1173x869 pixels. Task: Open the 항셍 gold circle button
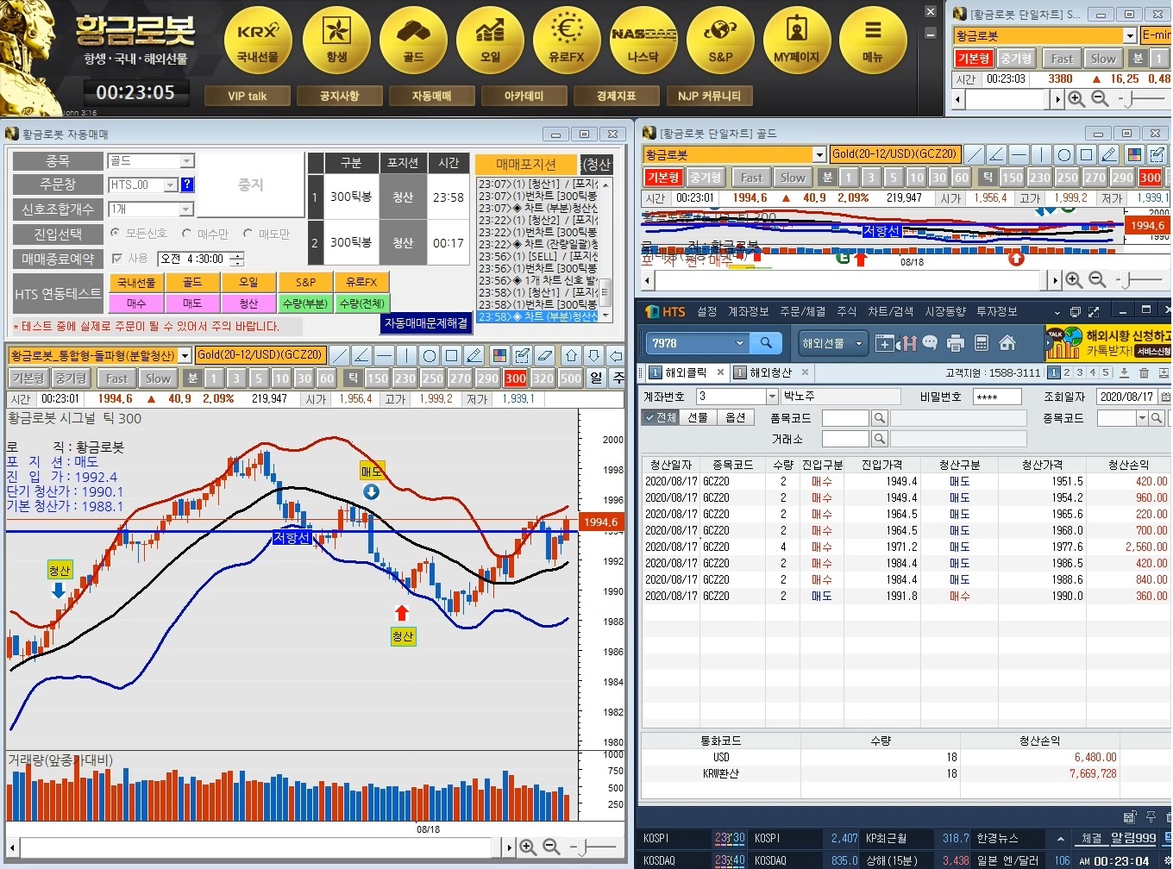point(336,41)
